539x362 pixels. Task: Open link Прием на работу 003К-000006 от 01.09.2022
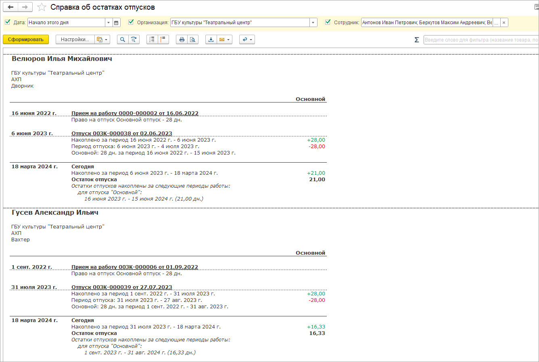tap(135, 267)
